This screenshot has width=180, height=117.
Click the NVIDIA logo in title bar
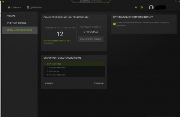coord(3,2)
